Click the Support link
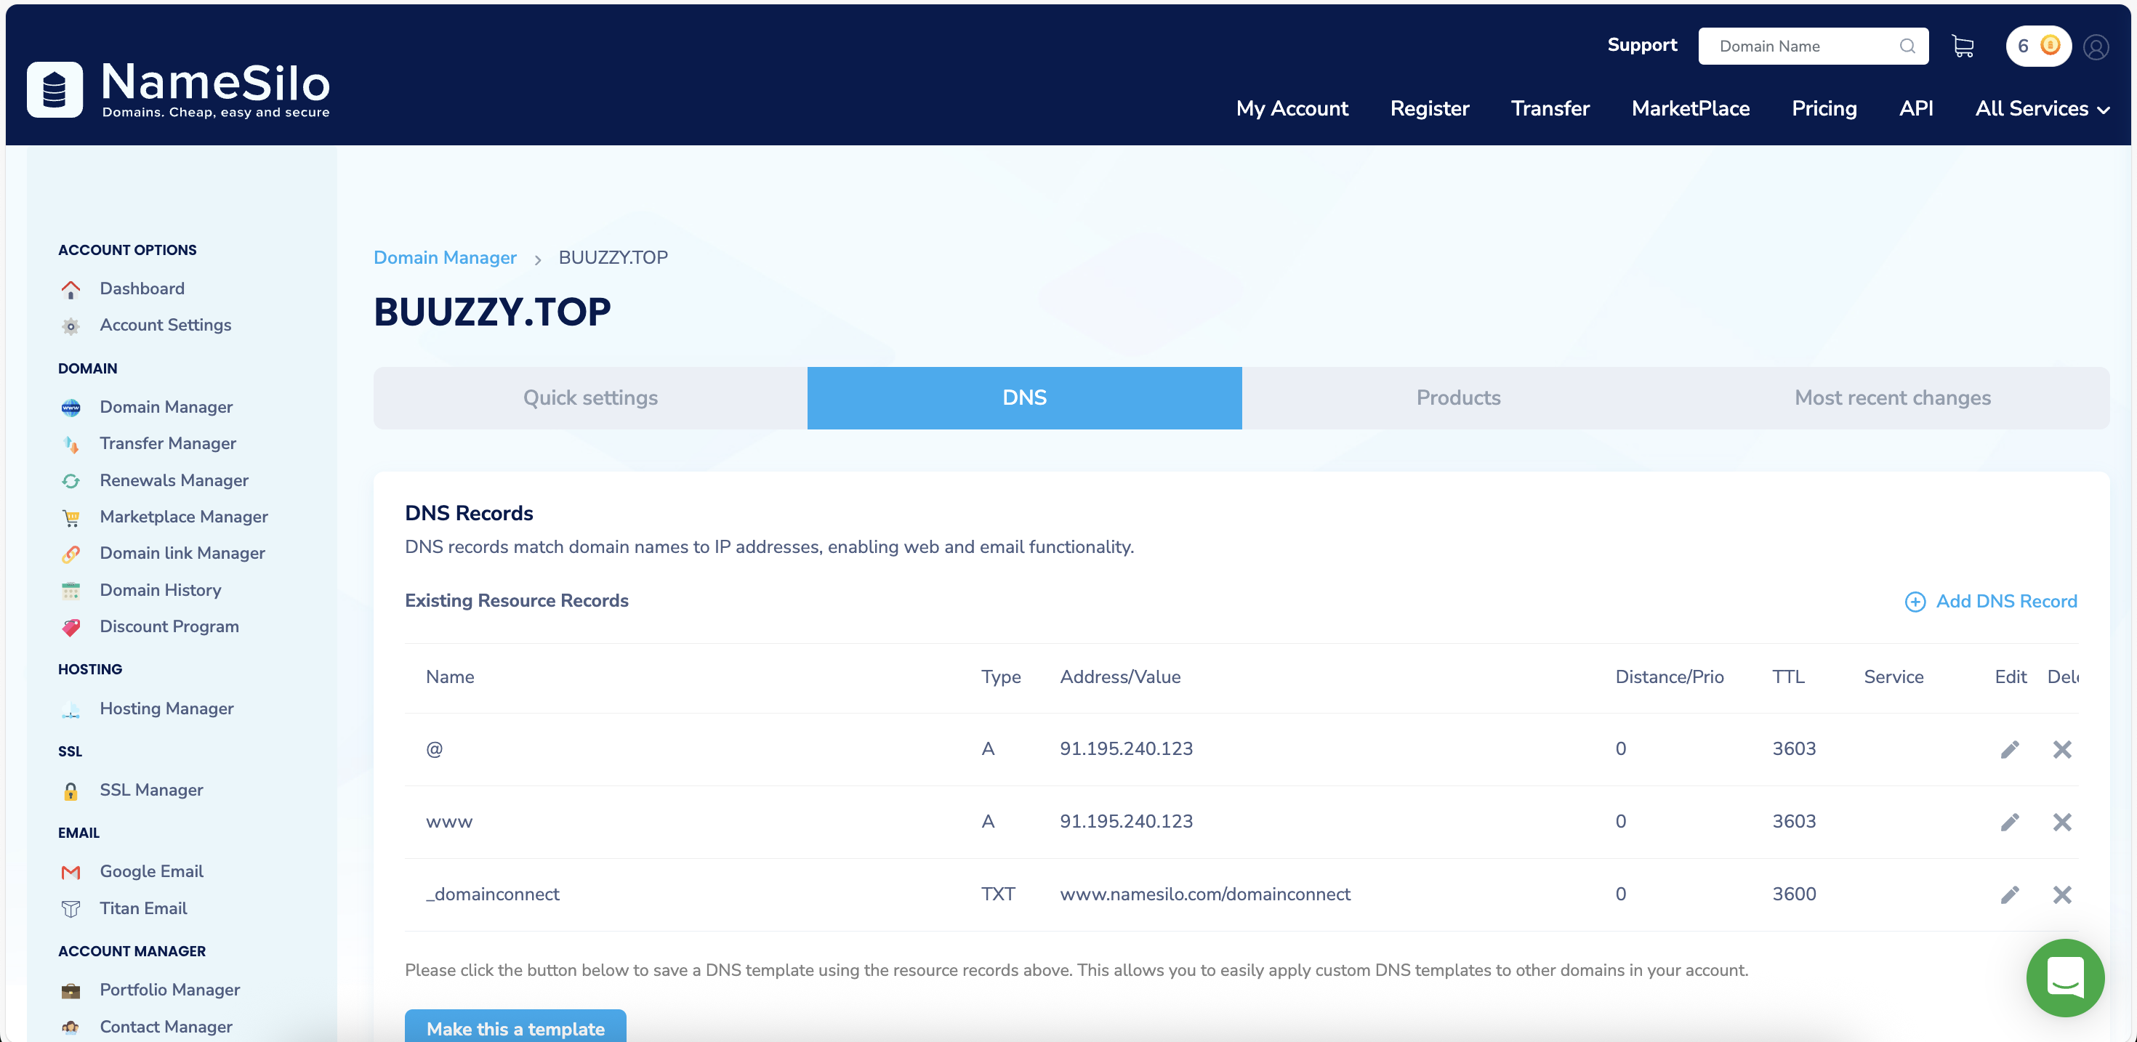Viewport: 2137px width, 1042px height. tap(1642, 45)
